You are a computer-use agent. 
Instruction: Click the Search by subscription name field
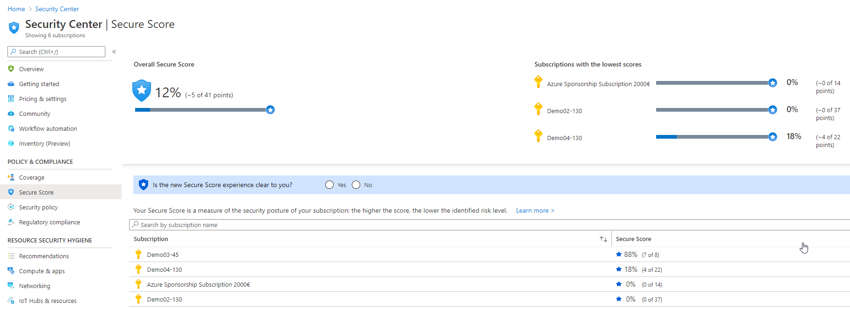click(489, 225)
